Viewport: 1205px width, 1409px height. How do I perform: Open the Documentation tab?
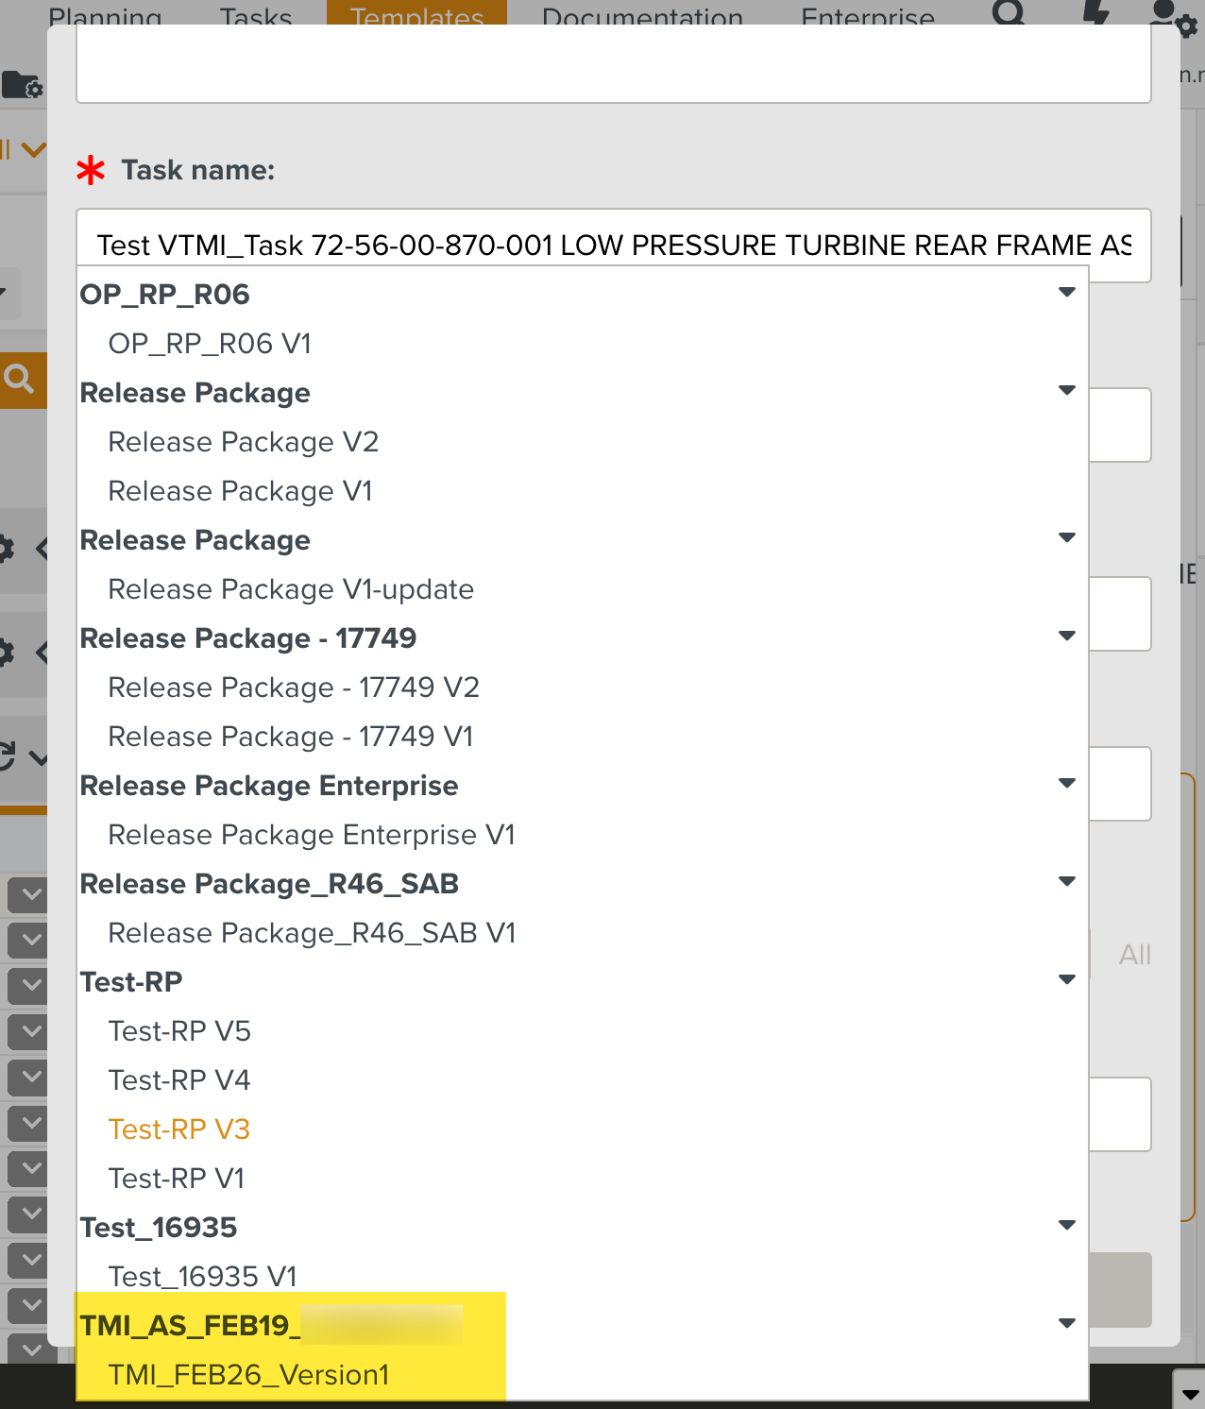click(642, 14)
